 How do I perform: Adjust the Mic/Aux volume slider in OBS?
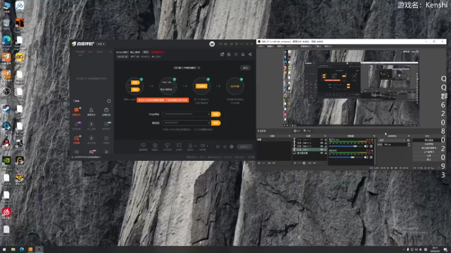pyautogui.click(x=356, y=146)
